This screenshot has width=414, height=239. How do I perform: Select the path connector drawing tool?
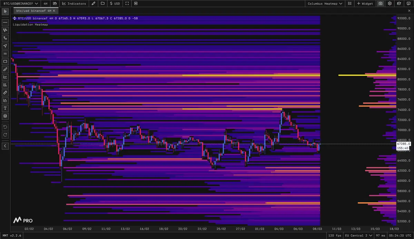tap(5, 38)
